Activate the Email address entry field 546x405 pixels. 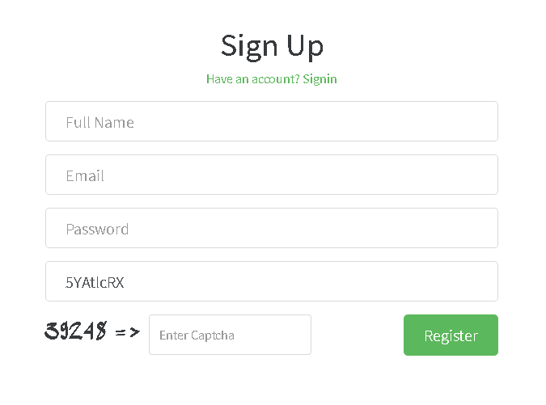(271, 175)
